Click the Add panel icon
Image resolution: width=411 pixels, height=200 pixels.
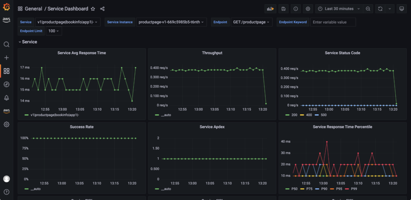coord(270,8)
